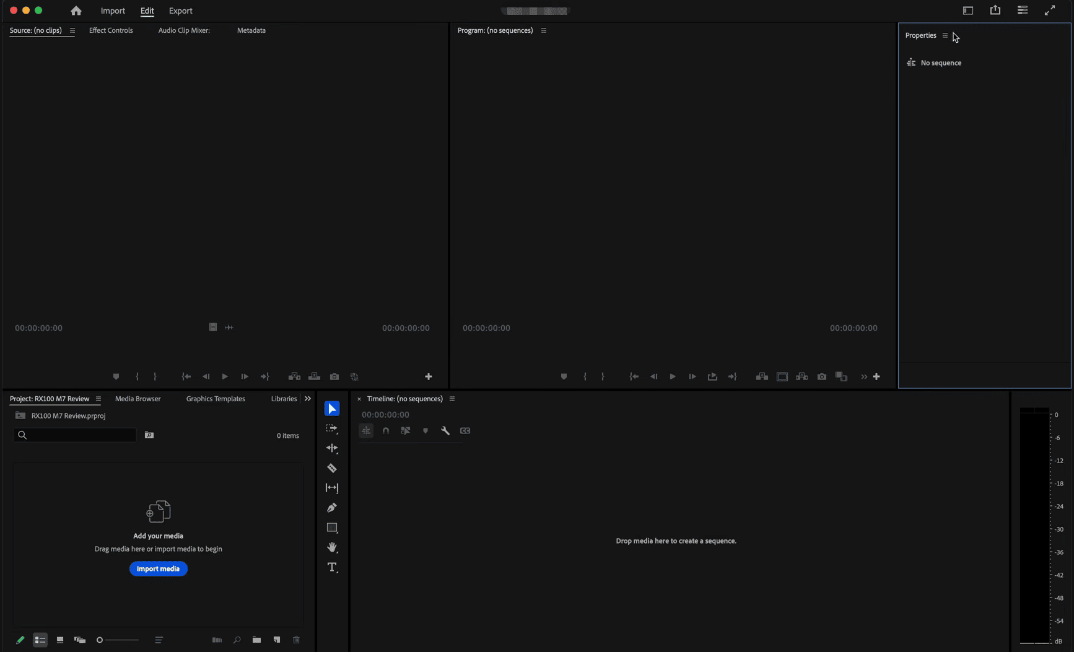Screen dimensions: 1074x652
Task: Select the Razor tool
Action: (332, 468)
